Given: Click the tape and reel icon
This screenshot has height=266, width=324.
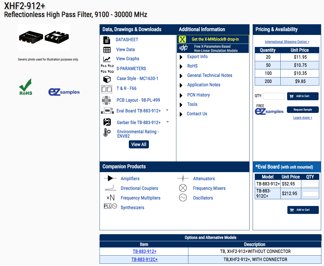Looking at the screenshot, I should point(107,89).
